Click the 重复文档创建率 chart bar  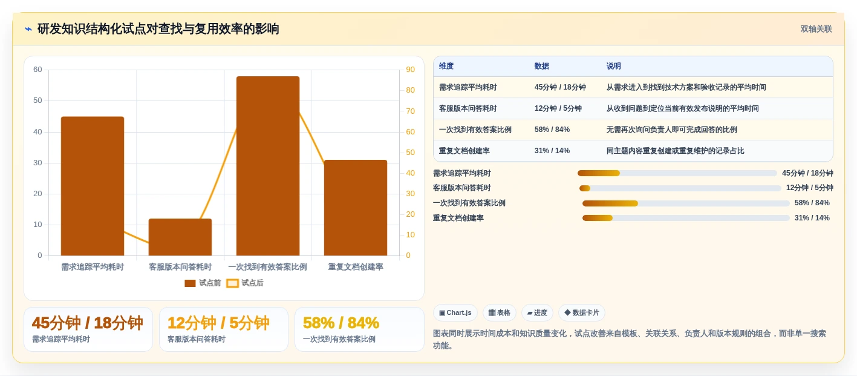click(x=356, y=208)
